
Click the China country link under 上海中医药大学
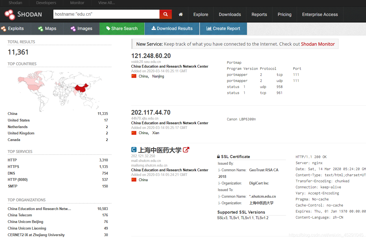(x=143, y=180)
